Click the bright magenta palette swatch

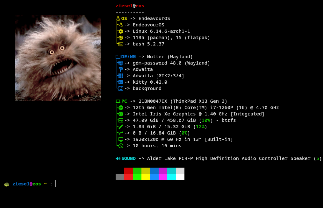click(x=163, y=177)
